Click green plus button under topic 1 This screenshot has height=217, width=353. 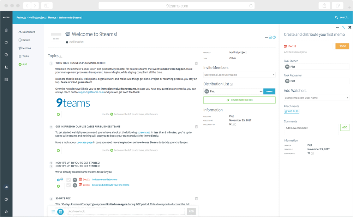(58, 114)
